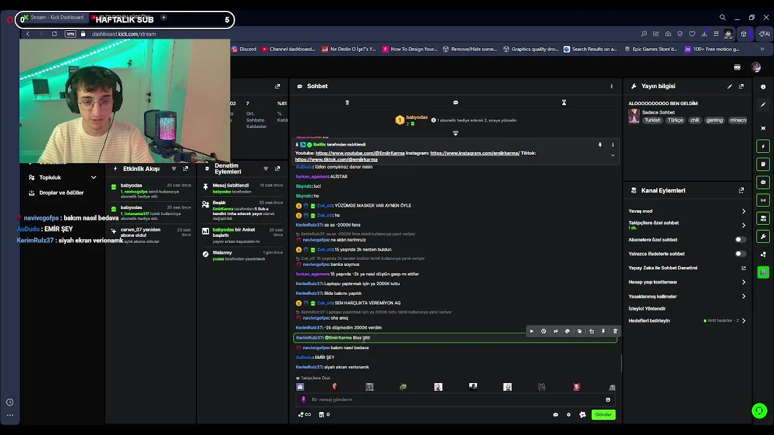774x435 pixels.
Task: Expand Hedefleri belirleyin
Action: click(743, 321)
